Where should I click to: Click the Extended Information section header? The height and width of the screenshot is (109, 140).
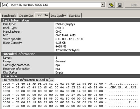click(x=71, y=54)
